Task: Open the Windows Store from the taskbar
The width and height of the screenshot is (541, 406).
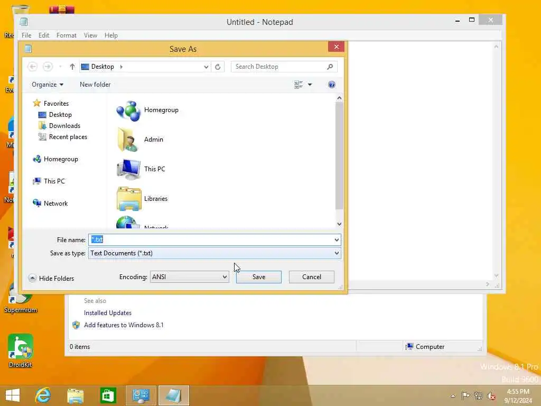Action: click(108, 395)
